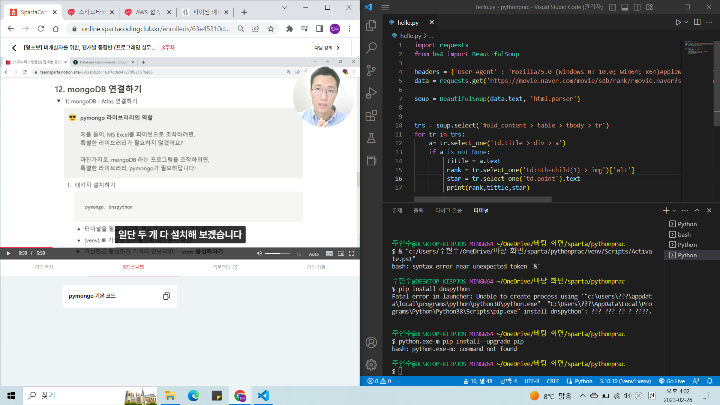Toggle VS Code secondary sidebar

tap(637, 7)
